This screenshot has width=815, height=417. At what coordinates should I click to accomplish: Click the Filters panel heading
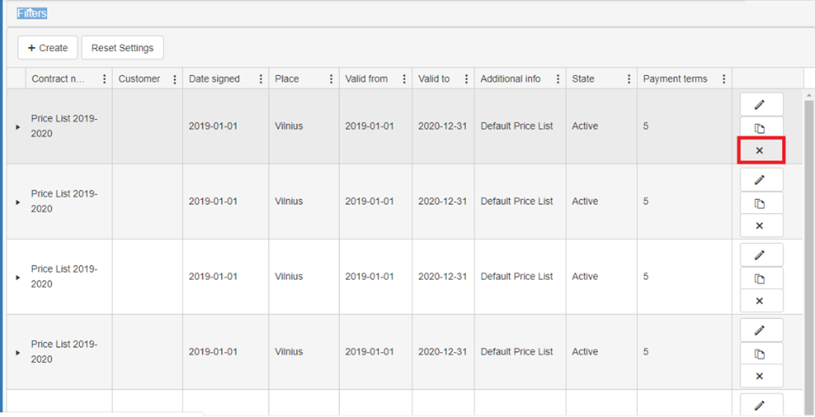coord(32,14)
